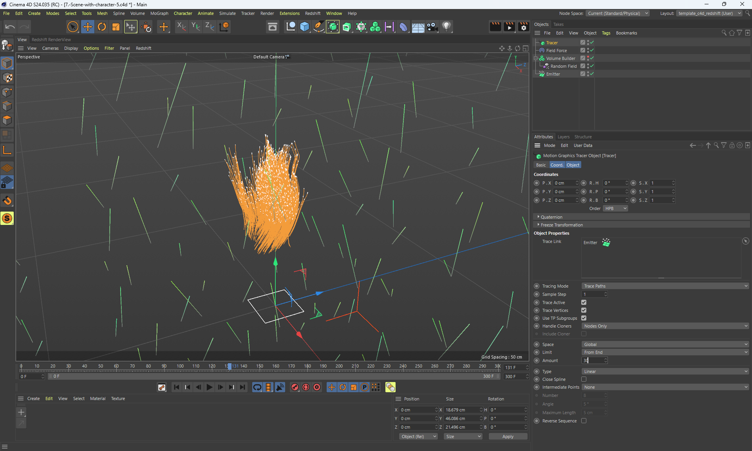Toggle the Reverse Sequence checkbox

(584, 420)
